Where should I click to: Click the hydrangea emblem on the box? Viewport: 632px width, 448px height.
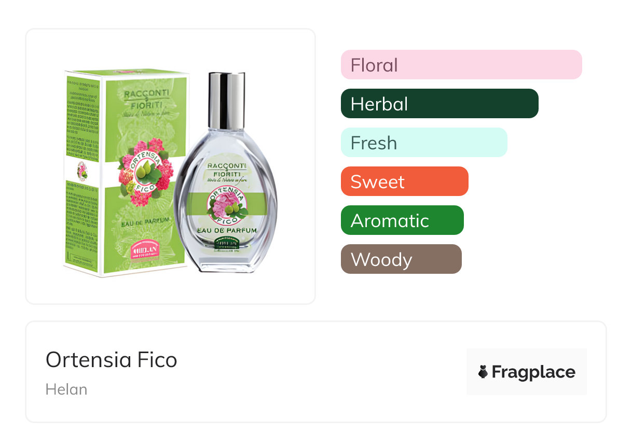point(145,172)
